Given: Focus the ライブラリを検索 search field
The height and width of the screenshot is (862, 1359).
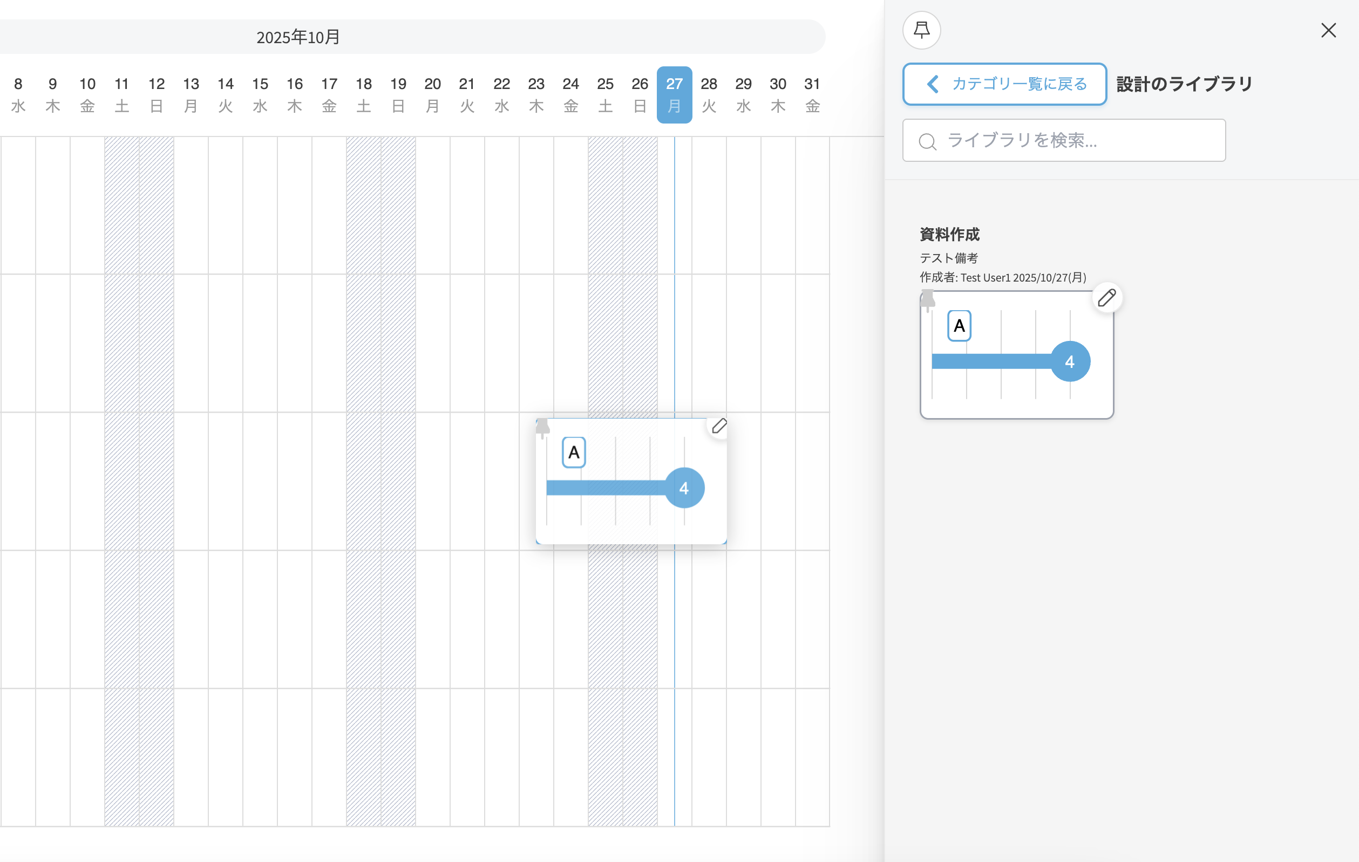Looking at the screenshot, I should pyautogui.click(x=1072, y=140).
